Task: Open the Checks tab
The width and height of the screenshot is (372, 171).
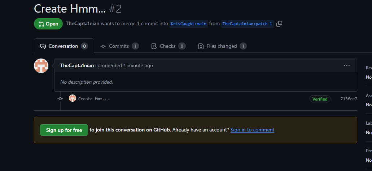Action: pos(168,46)
